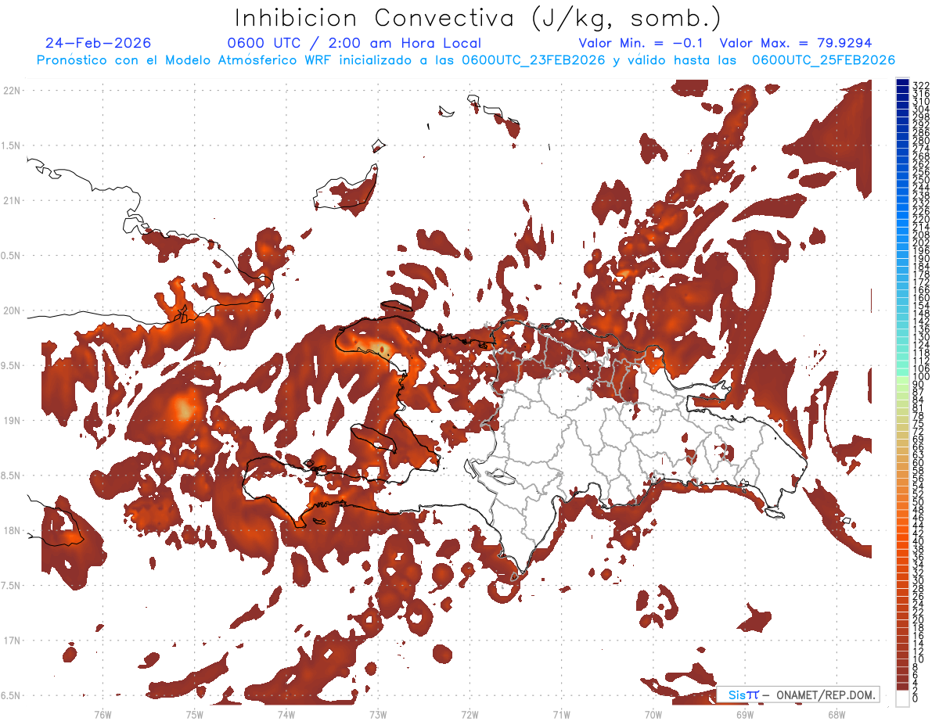Click the '202' value on the color scale
Screen dimensions: 939x725
pos(920,242)
